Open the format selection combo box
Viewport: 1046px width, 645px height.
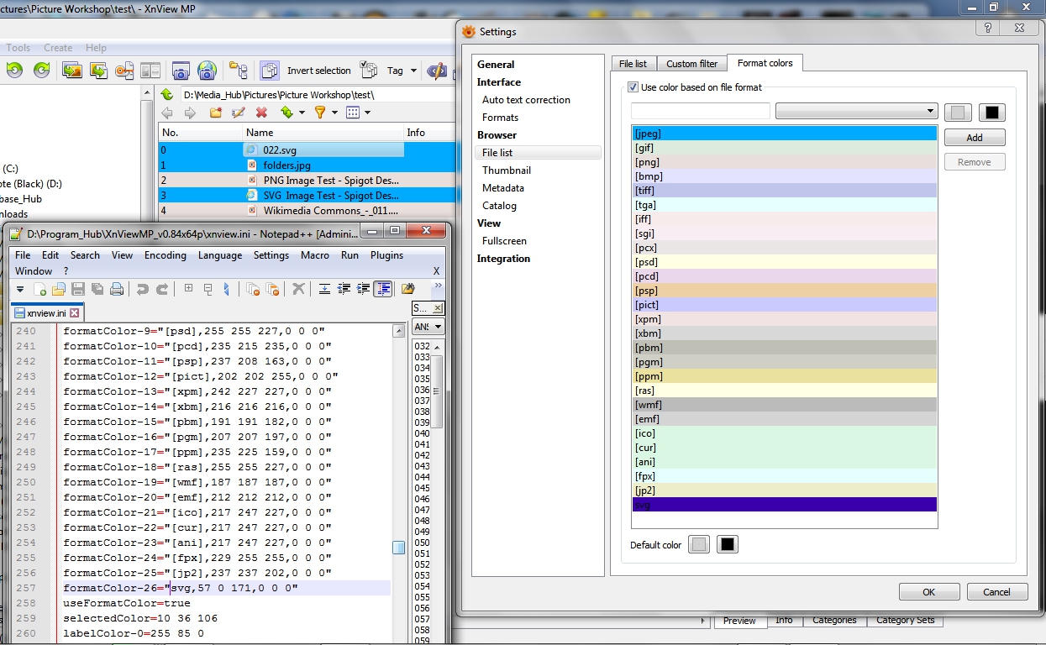pos(856,112)
